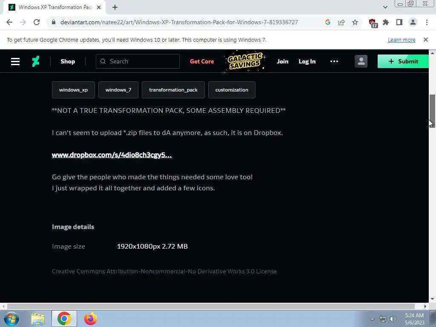Go back with the browser back arrow
The width and height of the screenshot is (436, 327).
(x=9, y=22)
